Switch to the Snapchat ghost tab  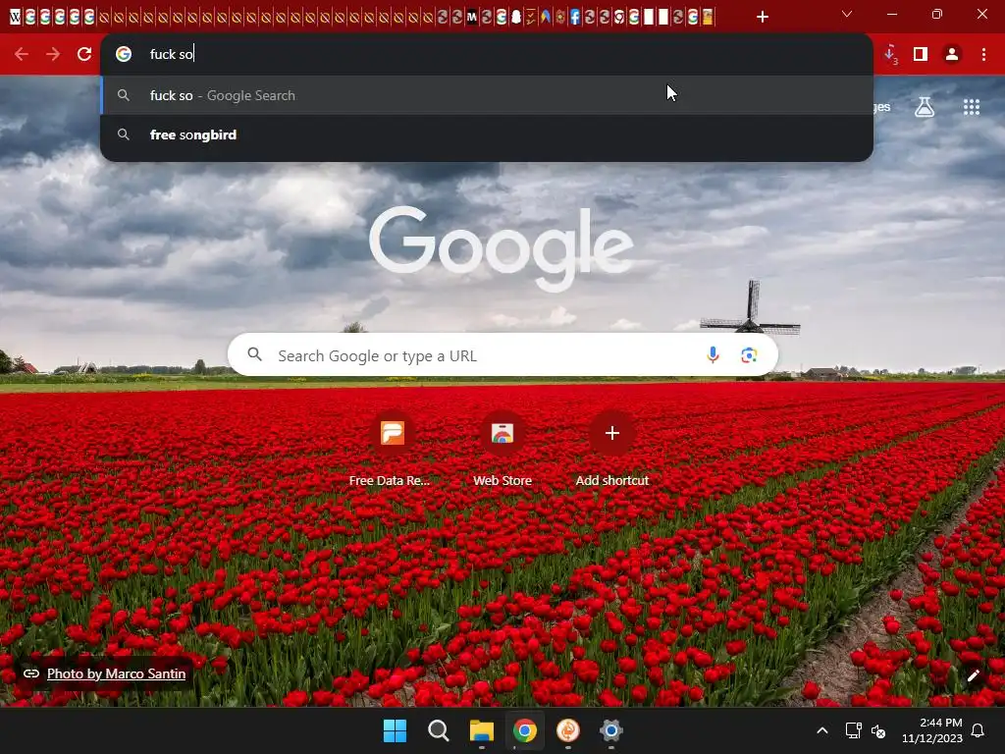coord(516,18)
